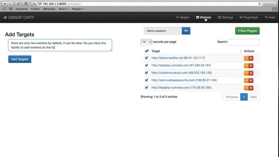Expand the Popular bookmarks folder
This screenshot has width=279, height=157.
78,9
